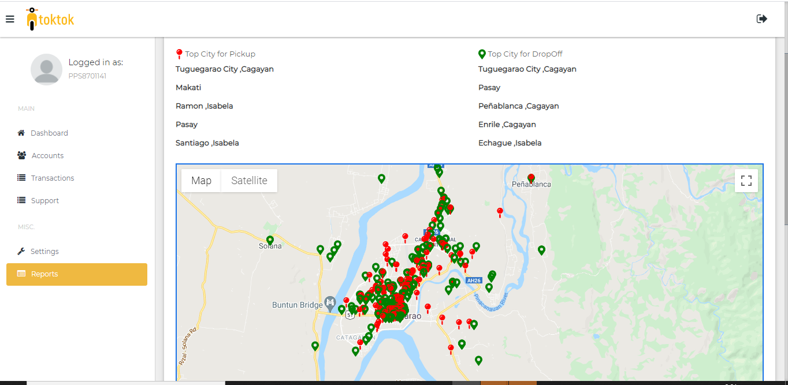The height and width of the screenshot is (385, 788).
Task: Click pickup city Tuguegarao City, Cagayan
Action: pyautogui.click(x=225, y=69)
